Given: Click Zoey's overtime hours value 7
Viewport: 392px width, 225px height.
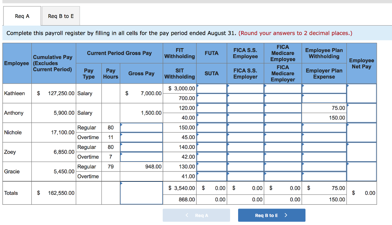Looking at the screenshot, I should click(111, 157).
